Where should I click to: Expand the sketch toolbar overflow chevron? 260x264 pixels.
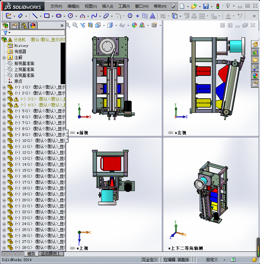(x=254, y=16)
